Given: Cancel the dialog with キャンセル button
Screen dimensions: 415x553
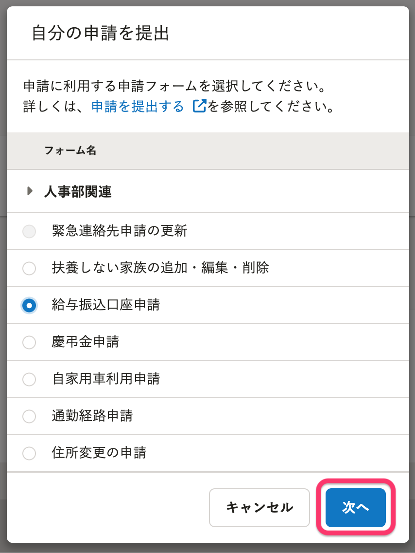Looking at the screenshot, I should [x=259, y=508].
